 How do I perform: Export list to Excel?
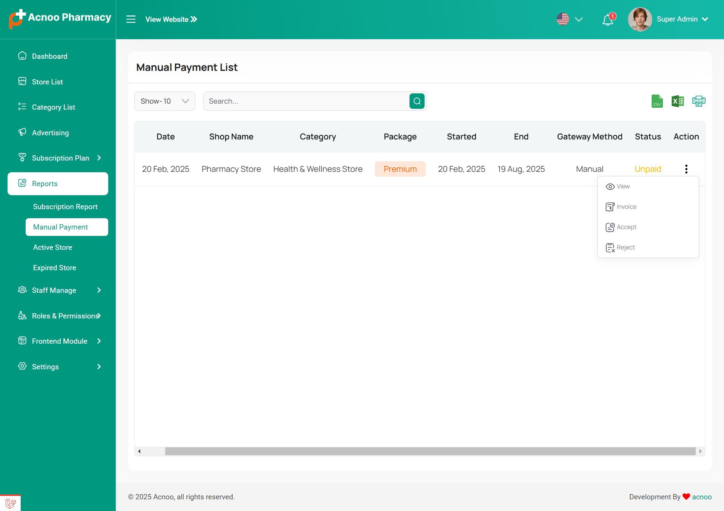[678, 101]
